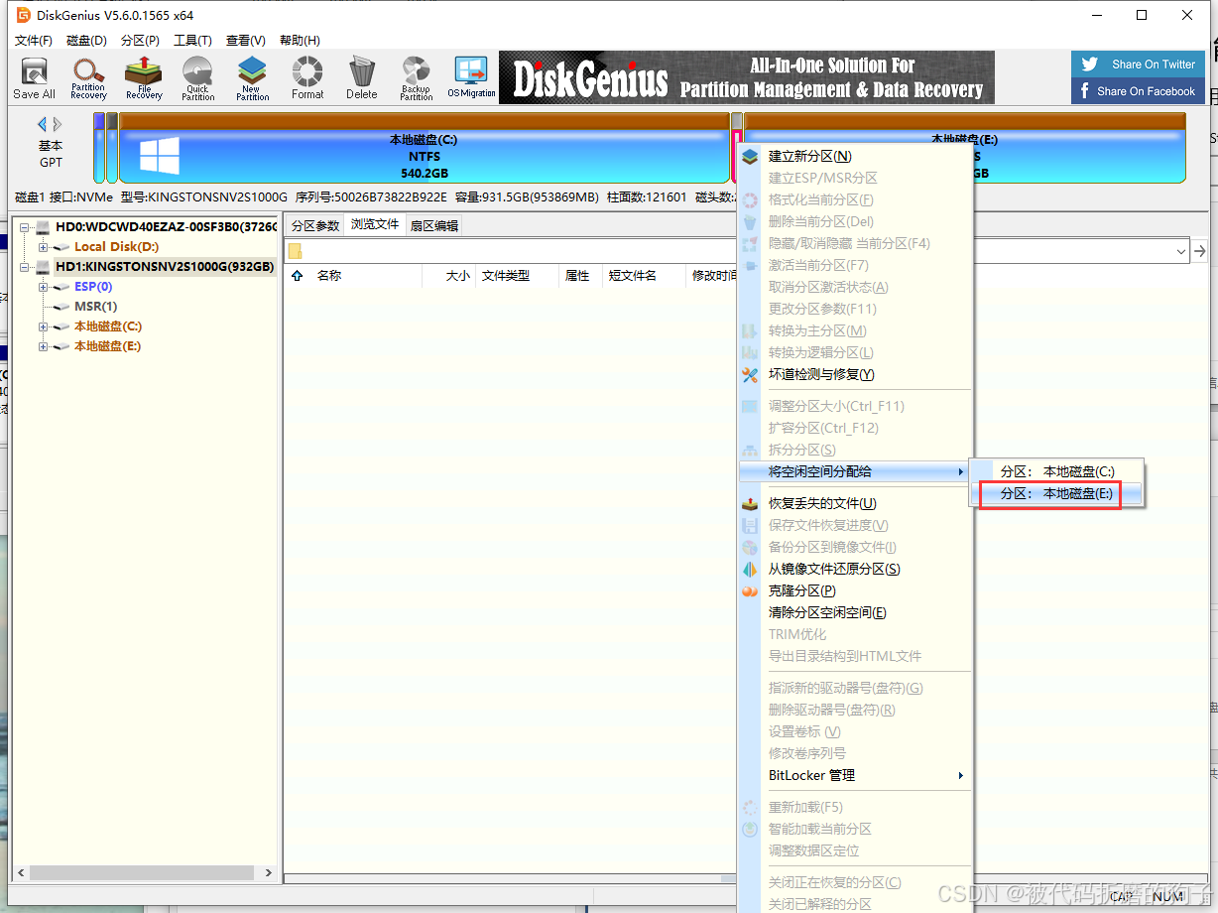Launch File Recovery tool
This screenshot has height=913, width=1218.
tap(144, 78)
